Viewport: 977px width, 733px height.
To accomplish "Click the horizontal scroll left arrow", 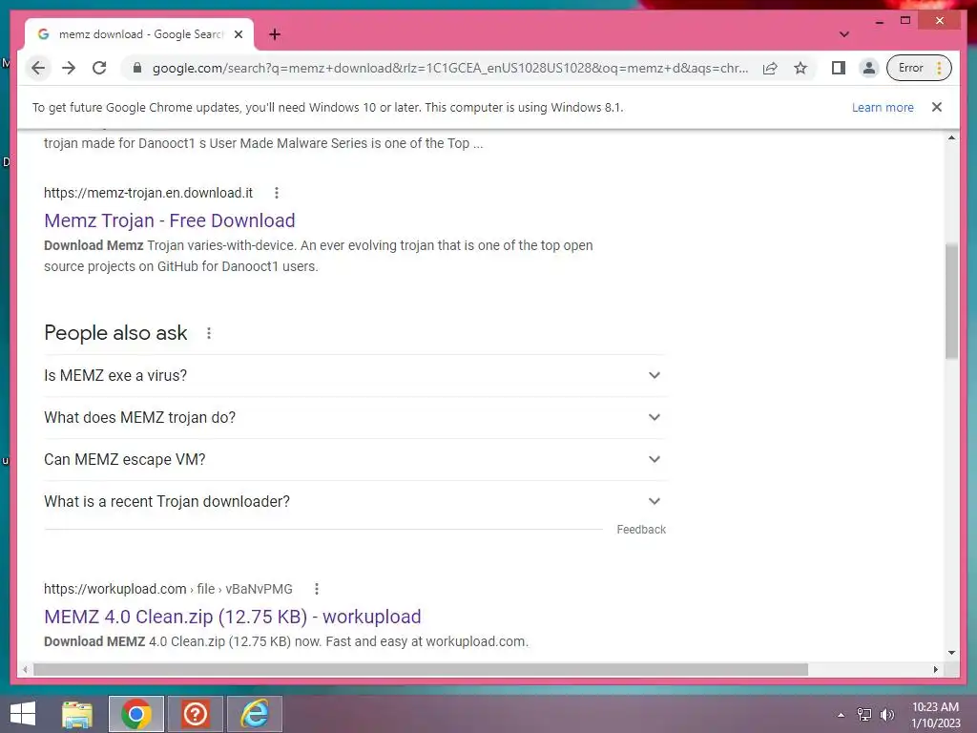I will pos(25,669).
